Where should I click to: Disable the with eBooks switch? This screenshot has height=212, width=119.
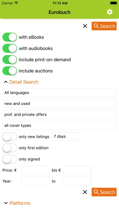tap(10, 37)
